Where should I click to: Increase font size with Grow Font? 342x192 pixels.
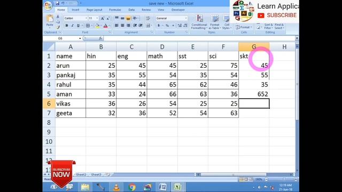pos(102,18)
